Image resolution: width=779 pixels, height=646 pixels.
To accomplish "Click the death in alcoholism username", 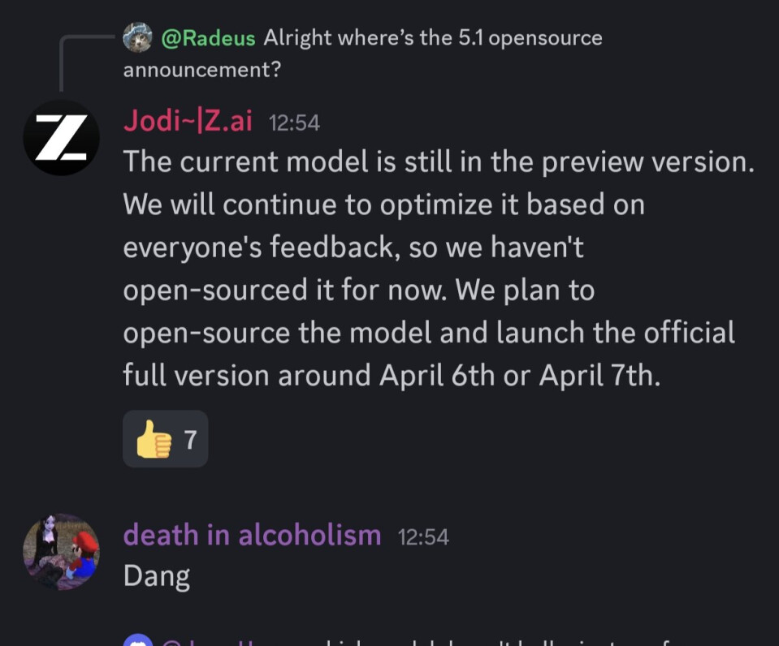I will [252, 535].
